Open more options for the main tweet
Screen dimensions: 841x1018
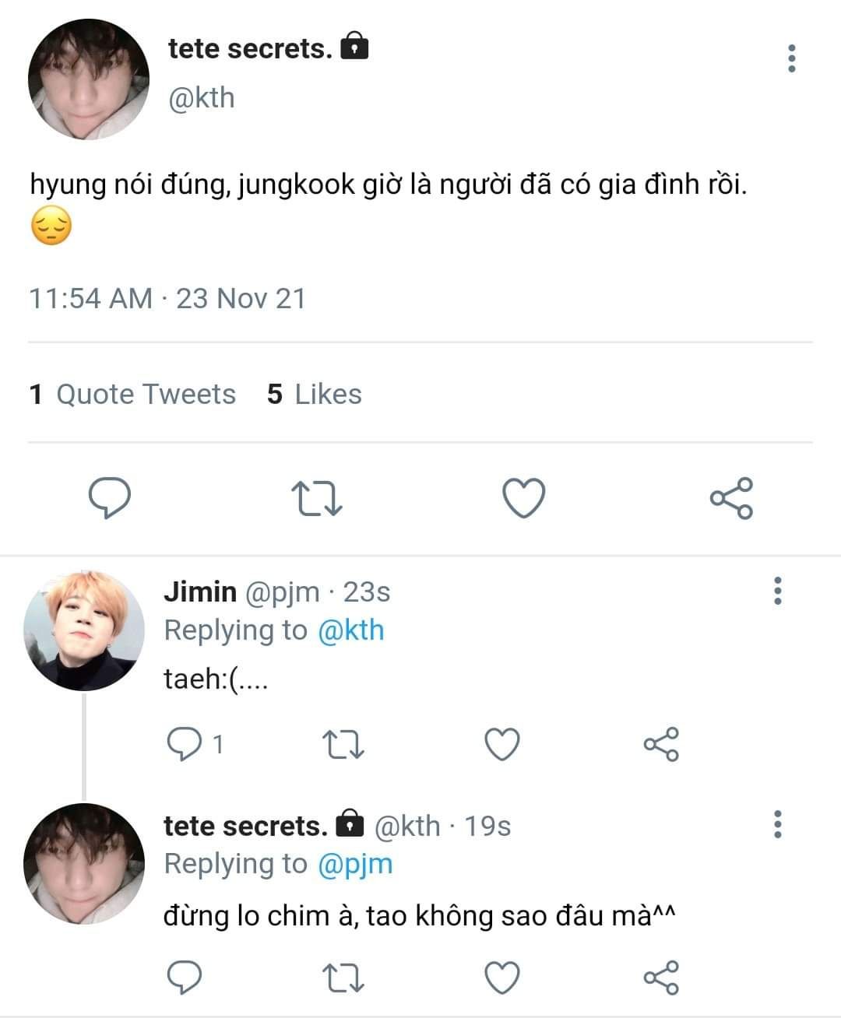[792, 58]
